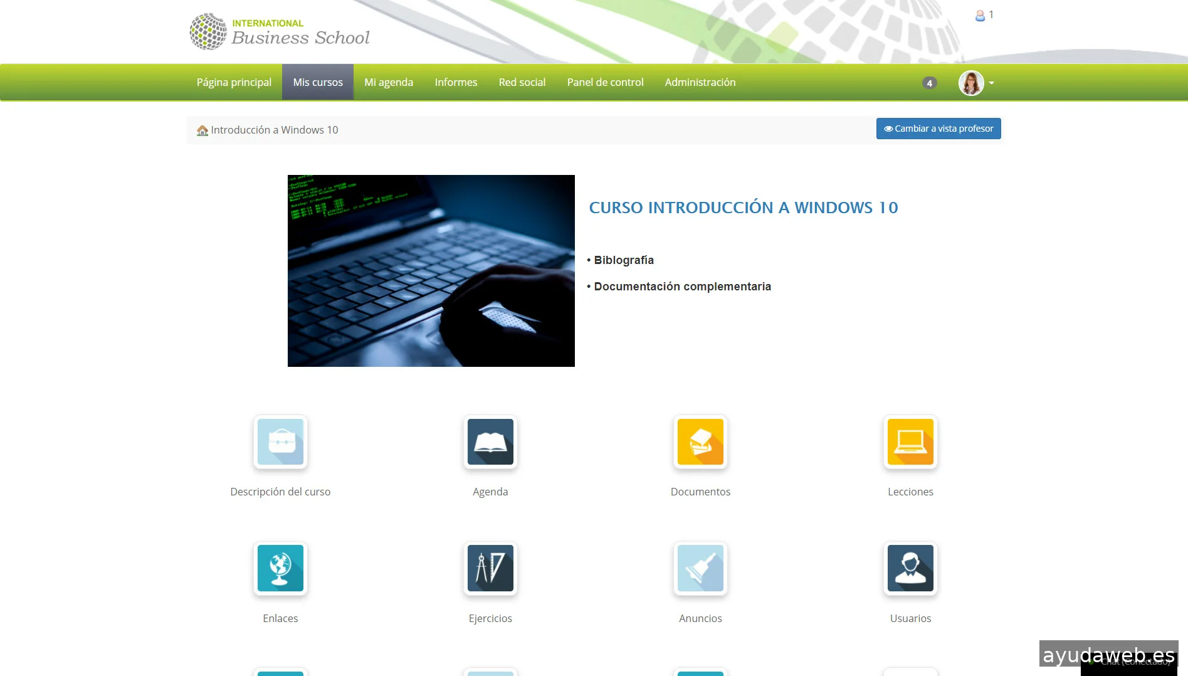This screenshot has width=1188, height=676.
Task: Open the Lecciones laptop icon
Action: click(910, 442)
